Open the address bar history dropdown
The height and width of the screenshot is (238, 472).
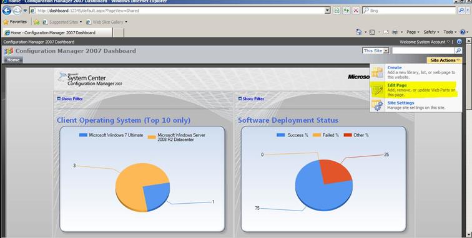328,11
